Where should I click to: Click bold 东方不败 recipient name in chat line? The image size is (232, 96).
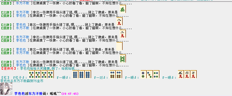pos(35,93)
